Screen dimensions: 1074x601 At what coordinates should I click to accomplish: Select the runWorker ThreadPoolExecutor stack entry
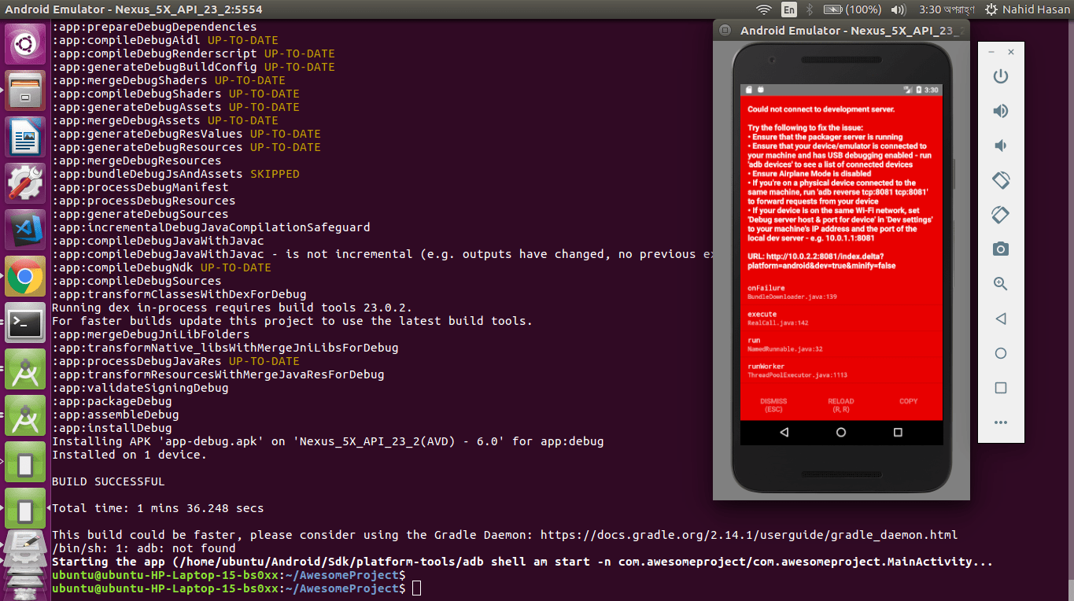click(841, 371)
